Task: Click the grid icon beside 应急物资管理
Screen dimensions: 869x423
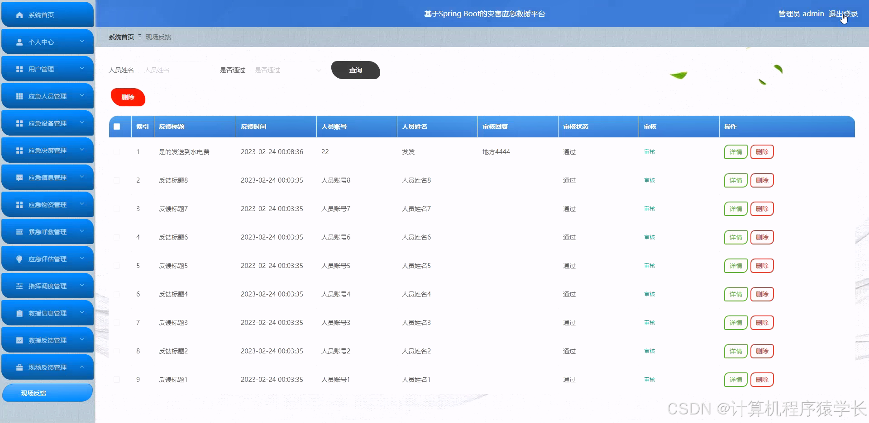Action: coord(19,205)
